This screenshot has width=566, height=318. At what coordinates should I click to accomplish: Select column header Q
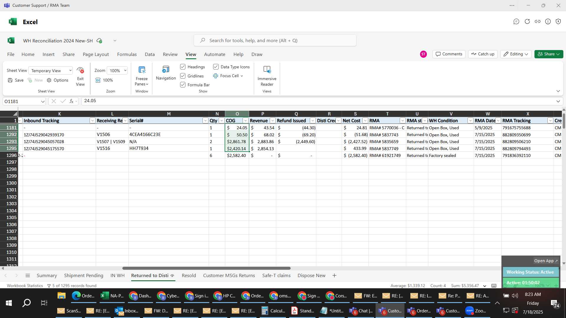click(x=296, y=114)
